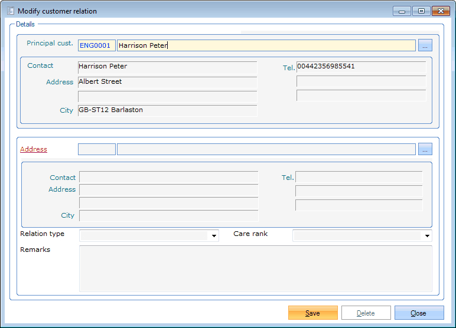
Task: Click inside the Remarks text area
Action: tap(255, 268)
